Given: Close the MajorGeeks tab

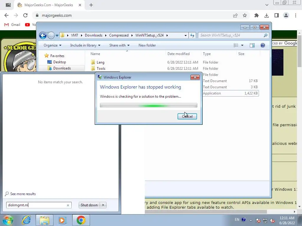Looking at the screenshot, I should (x=80, y=5).
